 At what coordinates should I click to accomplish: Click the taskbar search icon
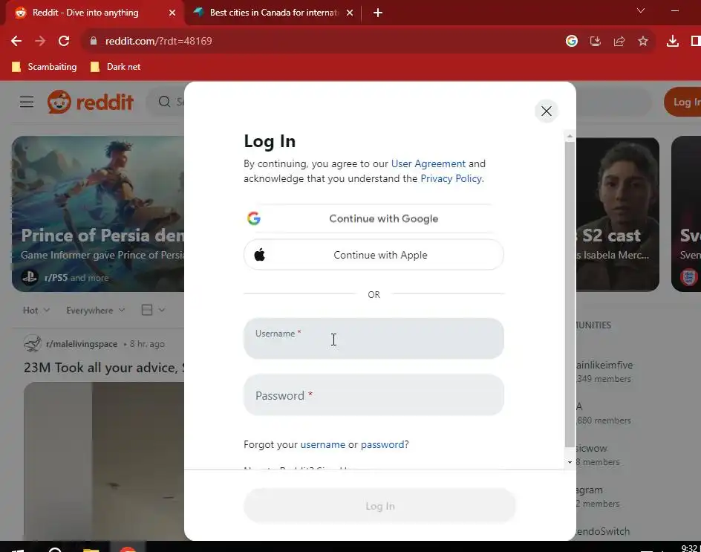pyautogui.click(x=55, y=549)
